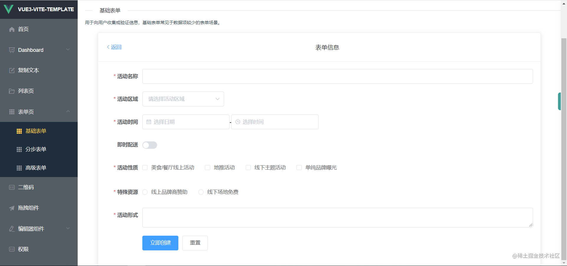Open the 选择日期 date picker

[186, 122]
